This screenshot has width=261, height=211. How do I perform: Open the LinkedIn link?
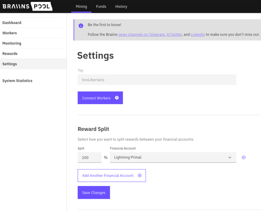click(x=198, y=35)
